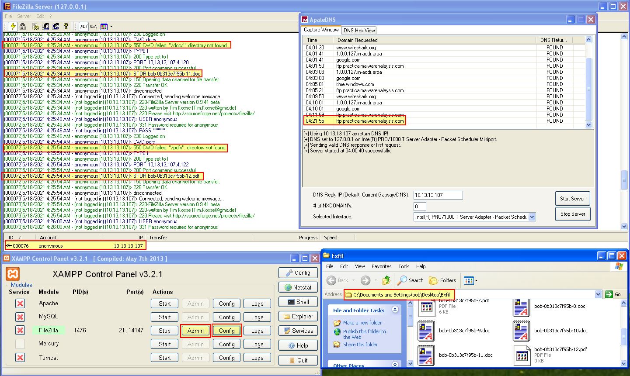
Task: Open the dropdown arrow beside FileZilla sort icon
Action: [111, 27]
